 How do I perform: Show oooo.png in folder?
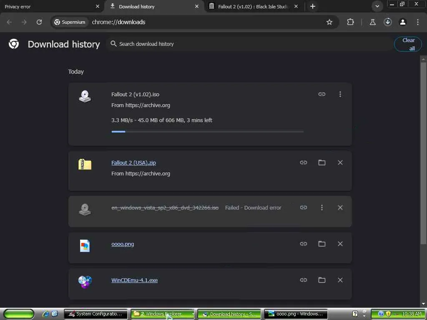(322, 243)
